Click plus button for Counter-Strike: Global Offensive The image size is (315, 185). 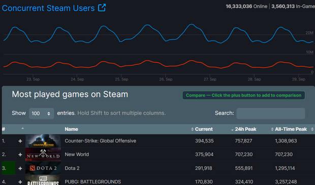pos(20,141)
